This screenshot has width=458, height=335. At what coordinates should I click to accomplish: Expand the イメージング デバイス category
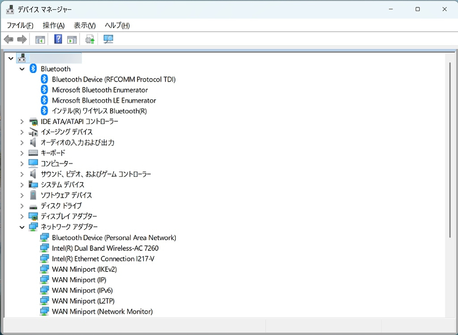(x=22, y=132)
